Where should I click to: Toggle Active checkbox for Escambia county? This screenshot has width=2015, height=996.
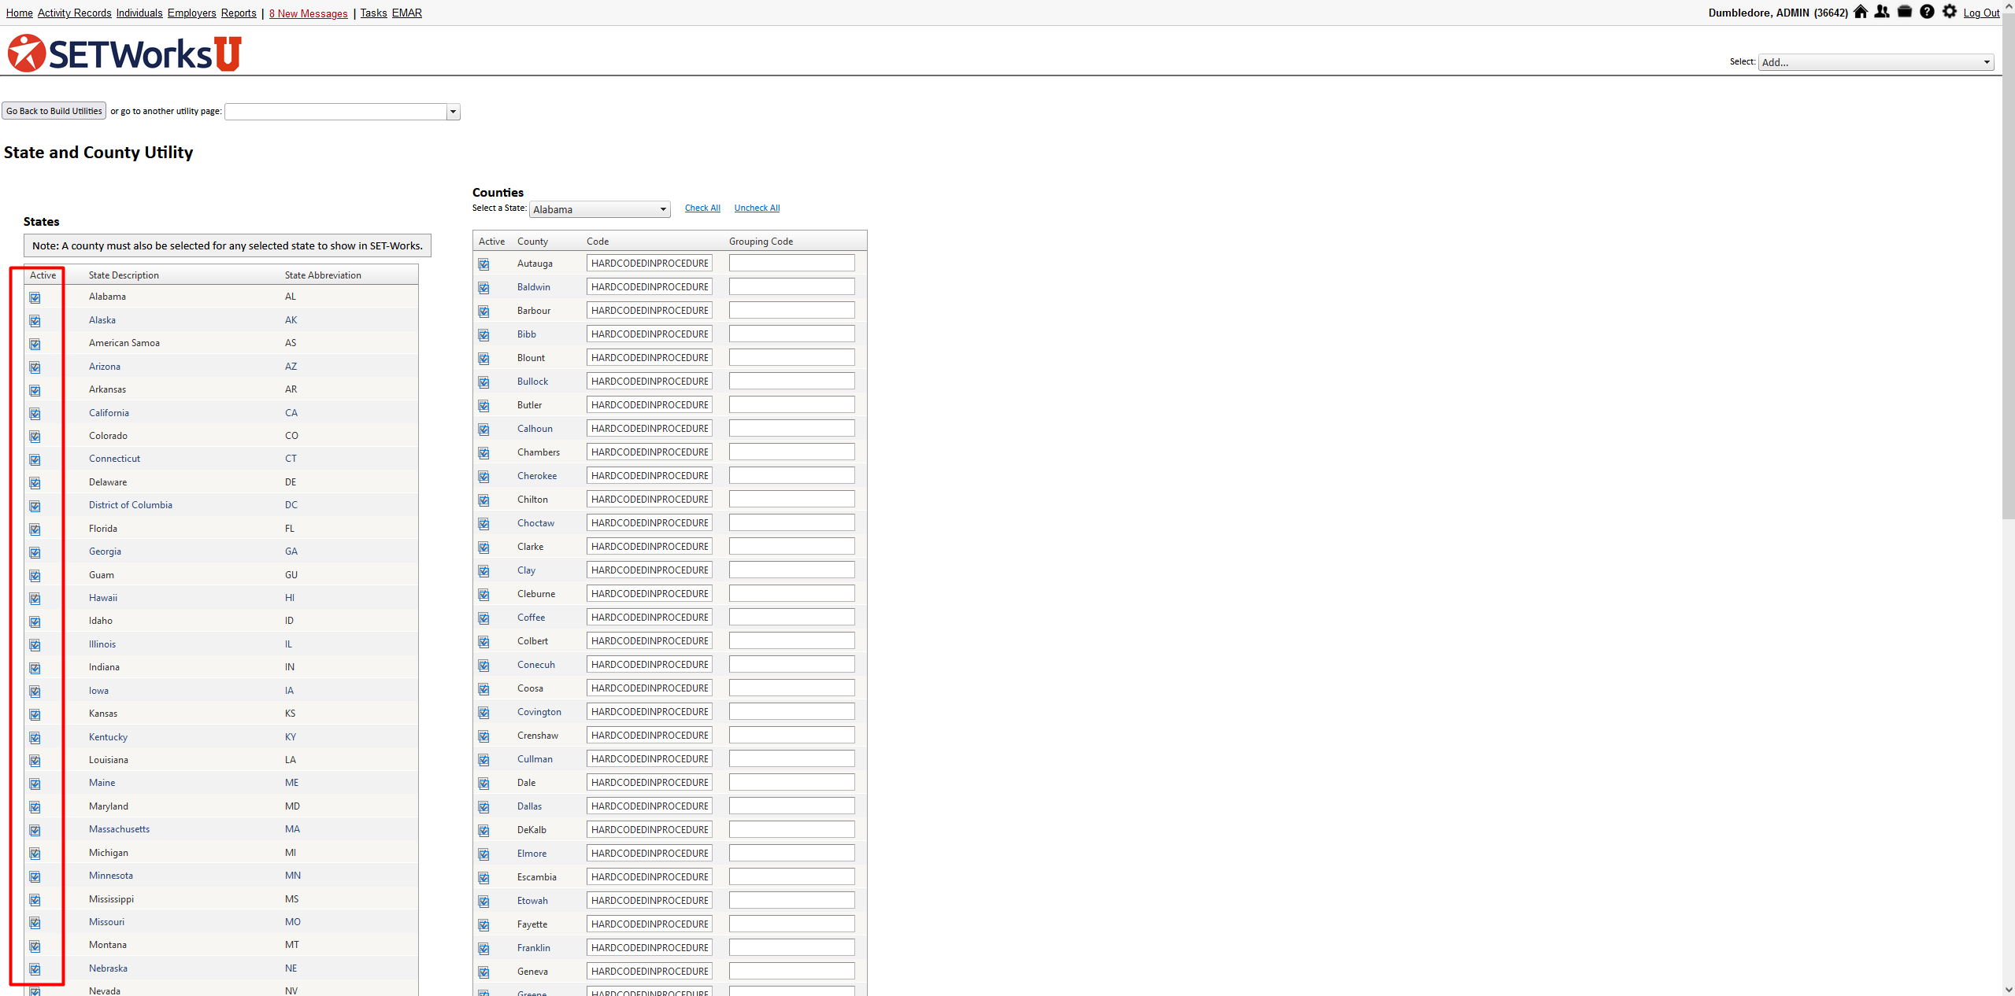pyautogui.click(x=483, y=878)
